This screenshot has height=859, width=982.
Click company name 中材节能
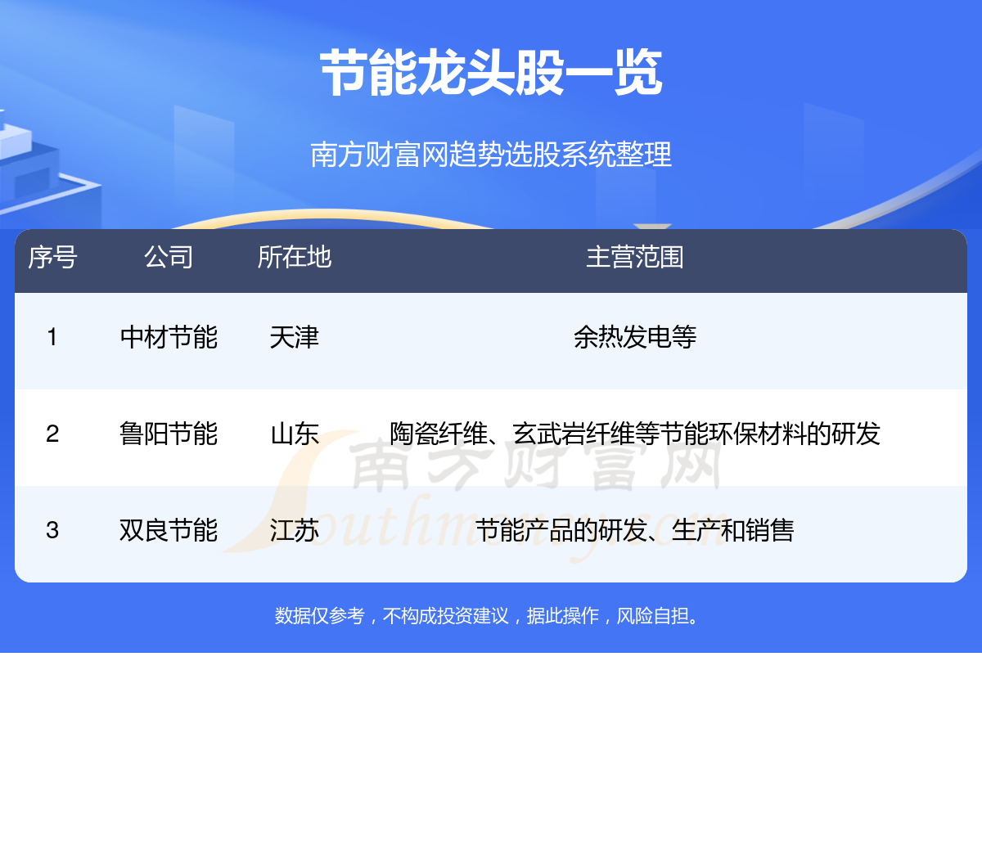click(x=169, y=337)
